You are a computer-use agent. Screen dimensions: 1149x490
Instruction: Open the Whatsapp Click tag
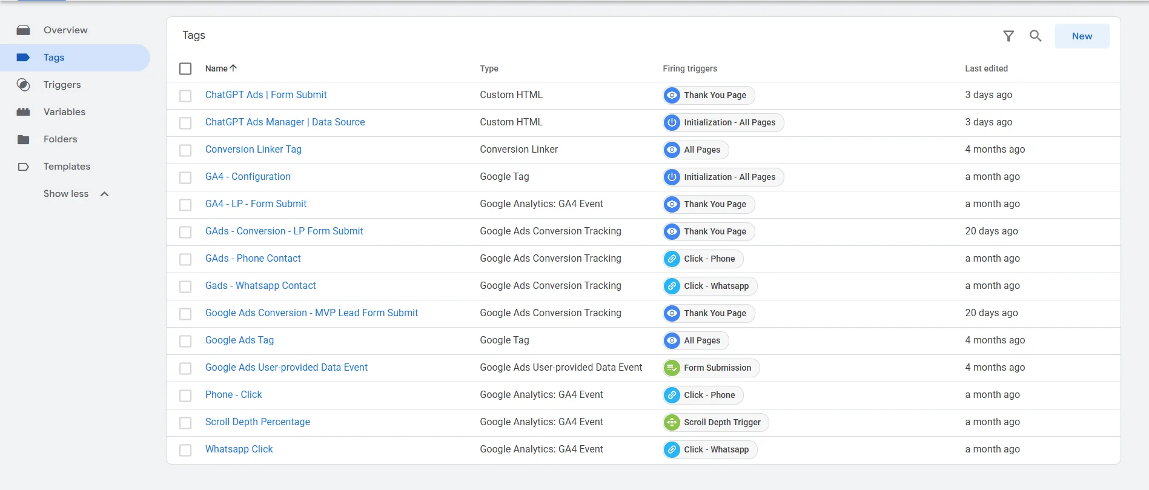(x=239, y=449)
